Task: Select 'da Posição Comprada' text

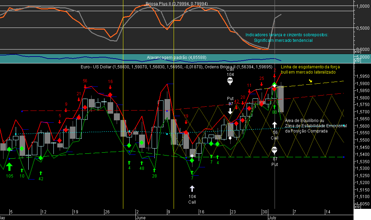Action: [x=306, y=131]
